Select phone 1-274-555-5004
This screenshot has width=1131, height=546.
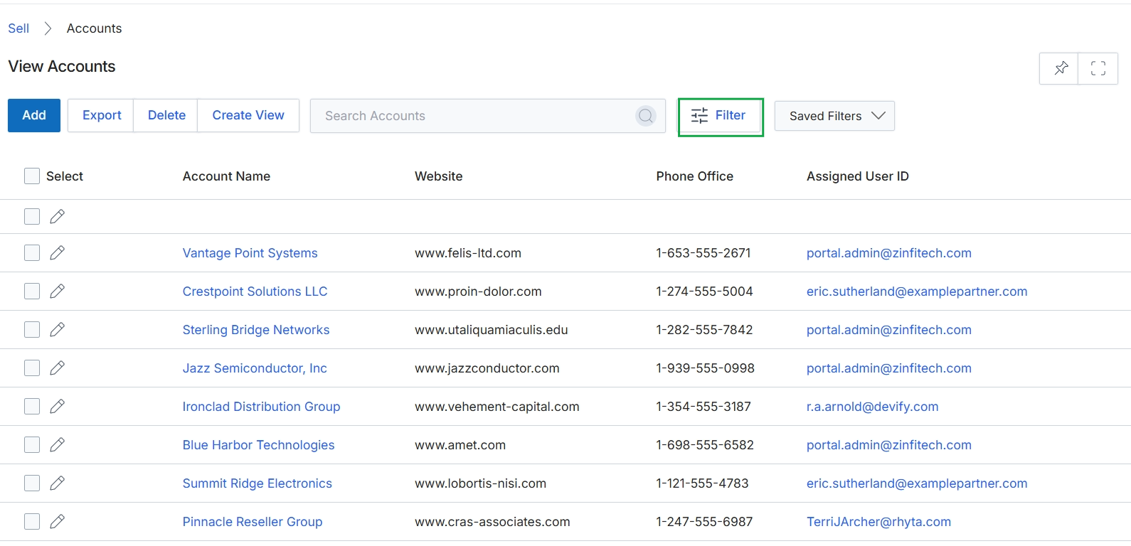point(704,291)
